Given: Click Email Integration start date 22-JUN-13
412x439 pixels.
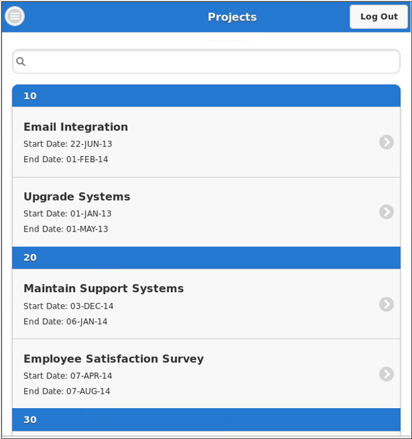Looking at the screenshot, I should click(x=68, y=144).
